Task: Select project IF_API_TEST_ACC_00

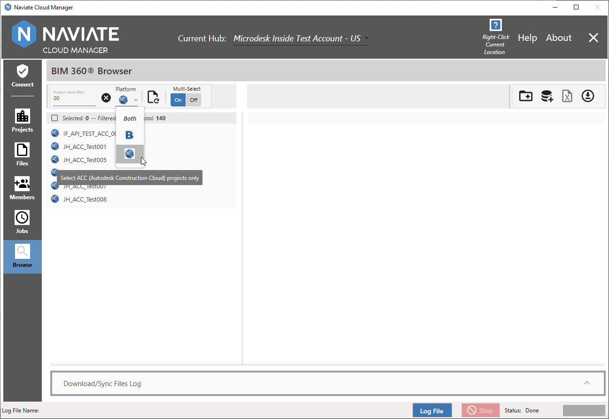Action: click(x=89, y=133)
